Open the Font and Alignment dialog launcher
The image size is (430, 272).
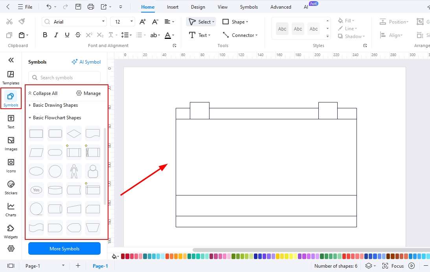point(175,46)
